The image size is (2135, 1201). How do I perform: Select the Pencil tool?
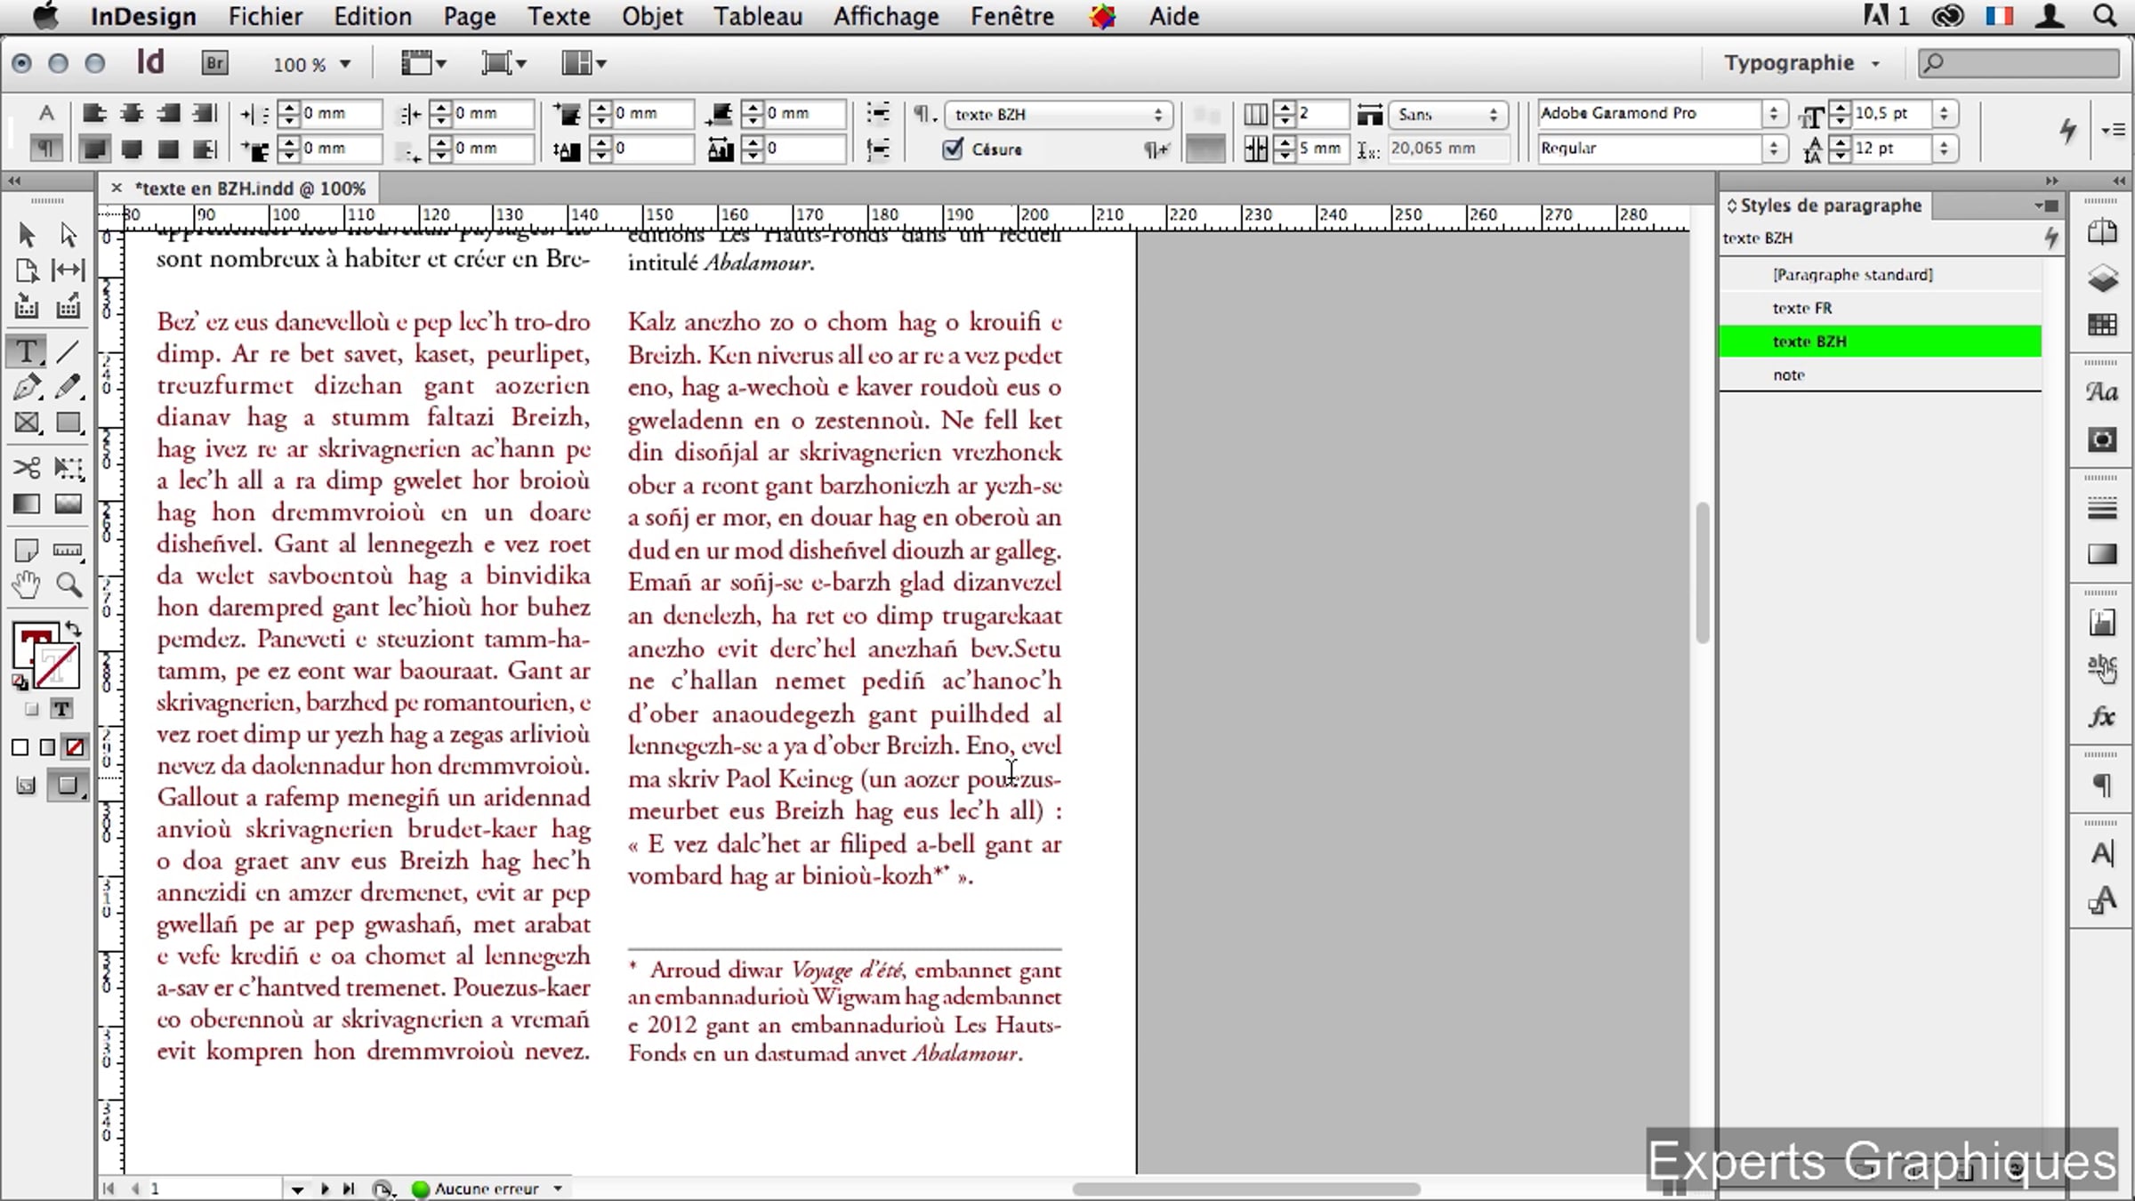pos(68,387)
